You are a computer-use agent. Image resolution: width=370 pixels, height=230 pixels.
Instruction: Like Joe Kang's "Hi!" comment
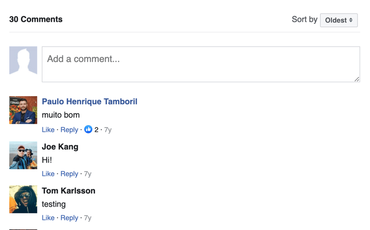pos(48,174)
